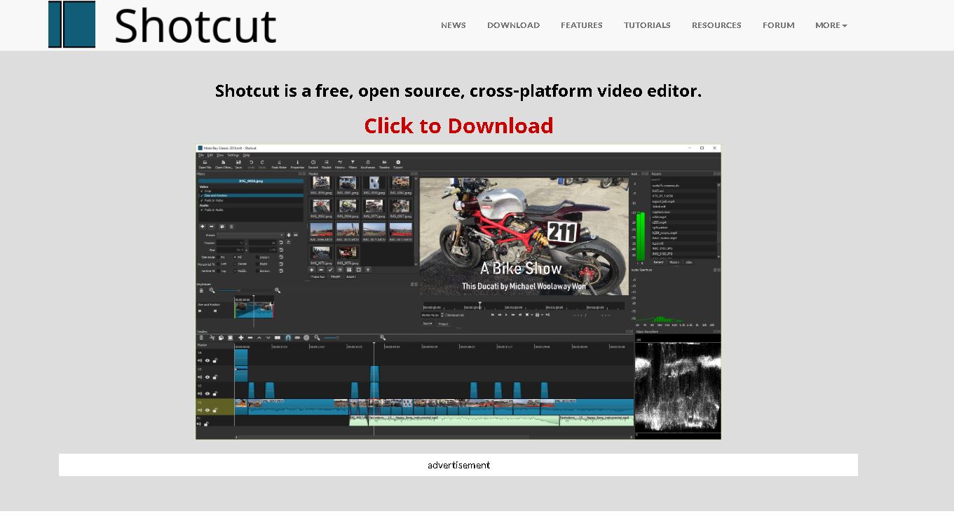Viewport: 954px width, 528px height.
Task: Open the Shotcut logo home link
Action: tap(163, 25)
